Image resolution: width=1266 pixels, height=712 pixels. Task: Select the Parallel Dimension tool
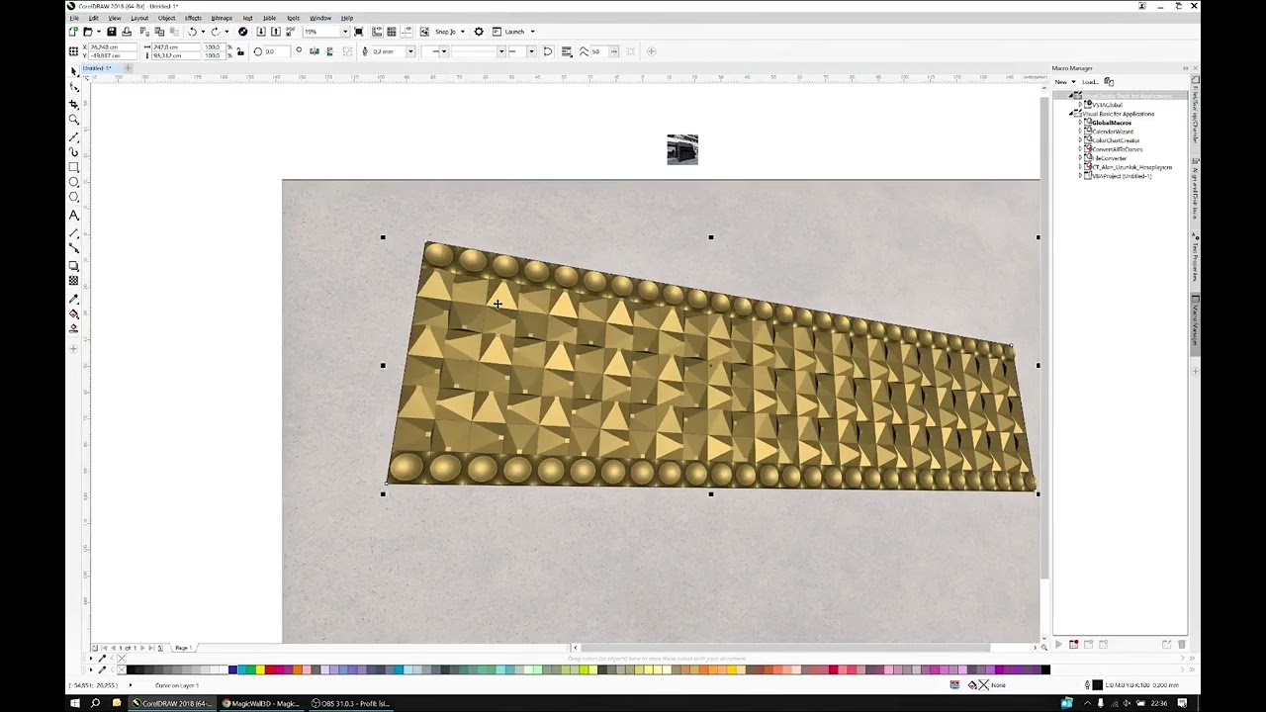point(74,233)
